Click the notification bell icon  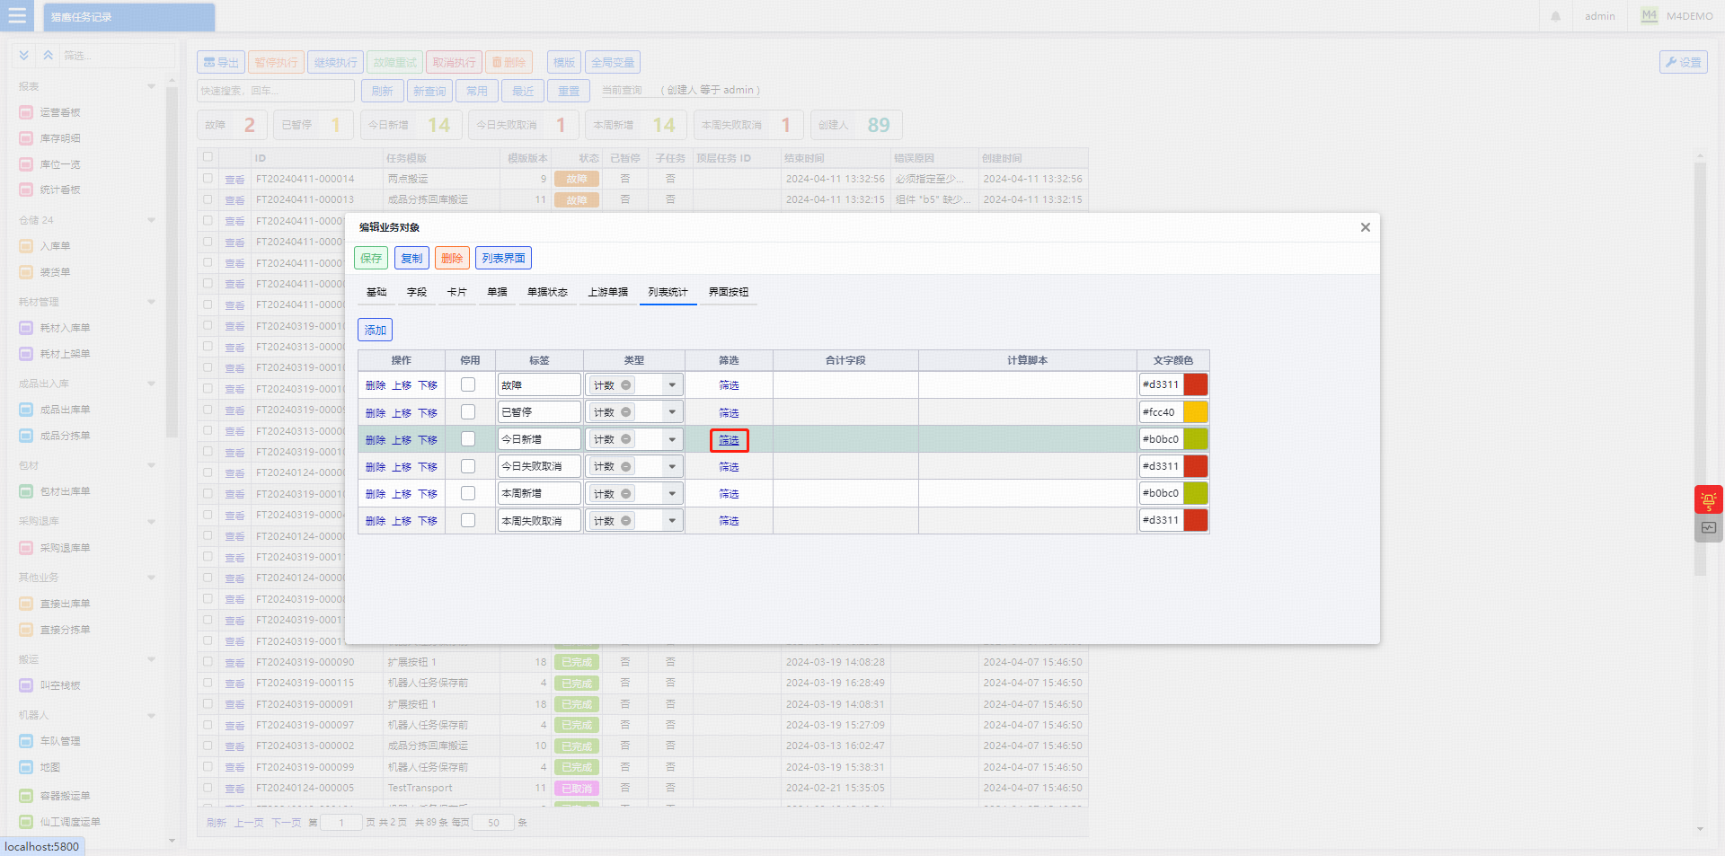point(1555,16)
